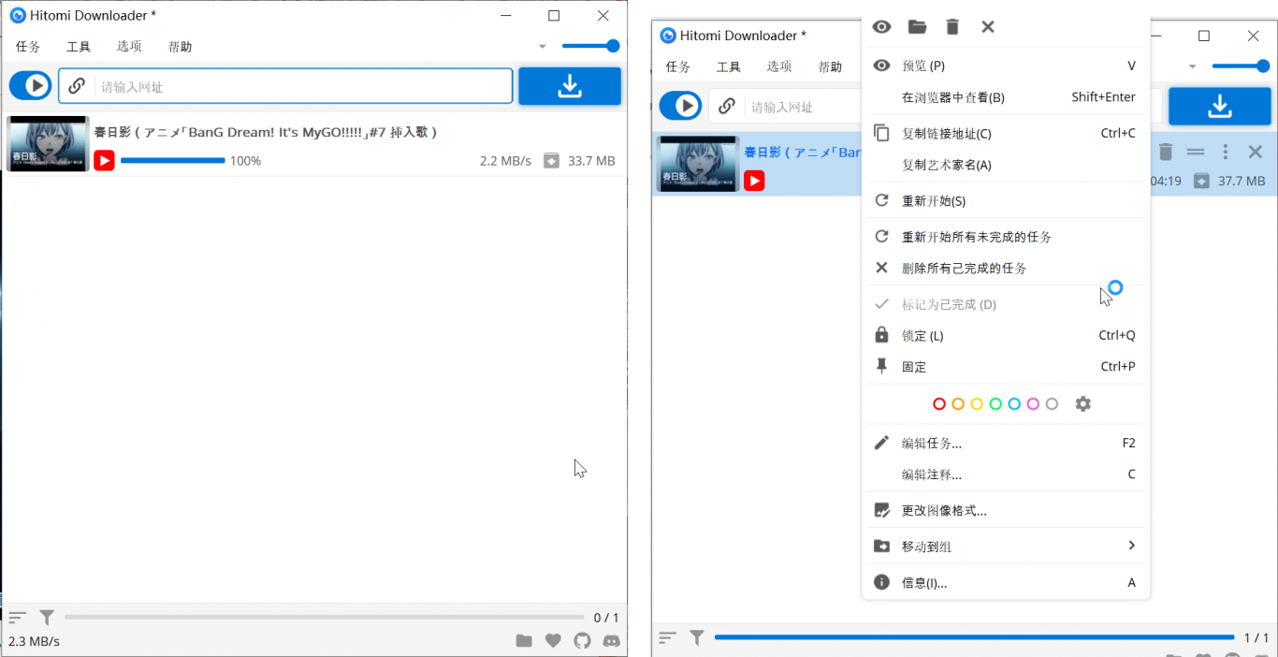The height and width of the screenshot is (657, 1278).
Task: Click the eye preview icon atop context menu
Action: 881,27
